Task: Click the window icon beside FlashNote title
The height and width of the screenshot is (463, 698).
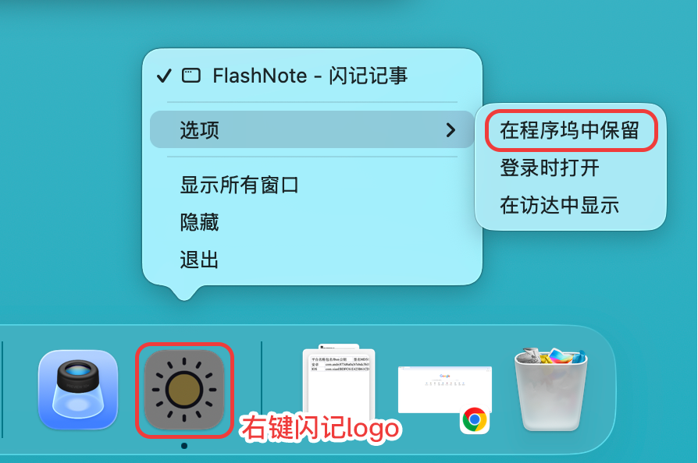Action: click(191, 76)
